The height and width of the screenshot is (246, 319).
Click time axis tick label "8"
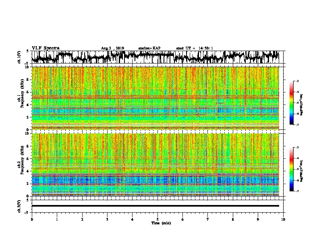pos(233,219)
